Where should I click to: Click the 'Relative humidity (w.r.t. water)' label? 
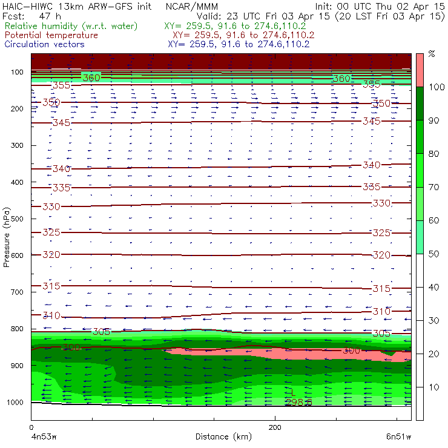pos(71,26)
